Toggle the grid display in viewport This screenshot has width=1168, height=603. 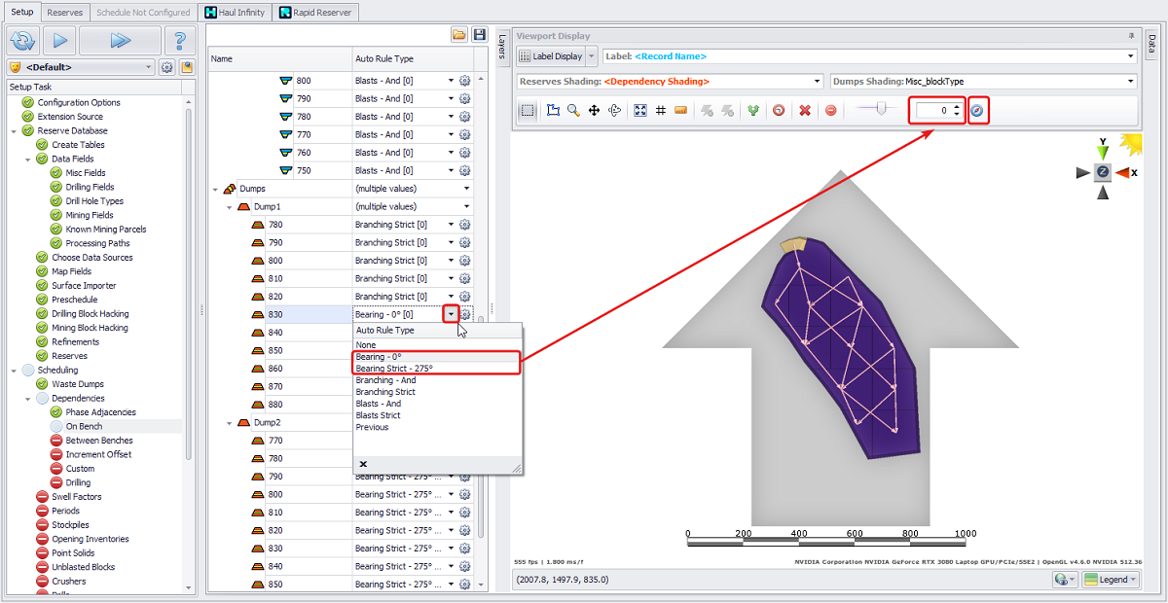pos(661,111)
